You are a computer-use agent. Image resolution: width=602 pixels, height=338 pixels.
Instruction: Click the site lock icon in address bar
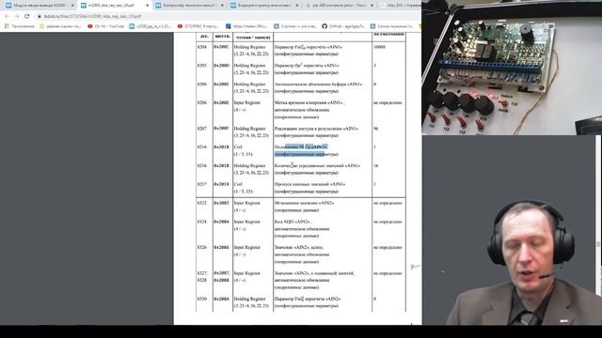point(40,17)
